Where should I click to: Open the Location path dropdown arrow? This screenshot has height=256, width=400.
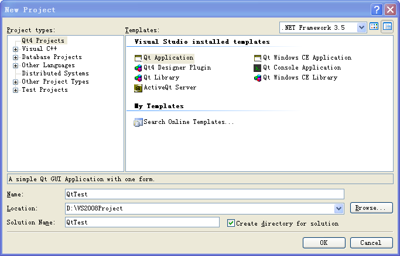pyautogui.click(x=339, y=209)
